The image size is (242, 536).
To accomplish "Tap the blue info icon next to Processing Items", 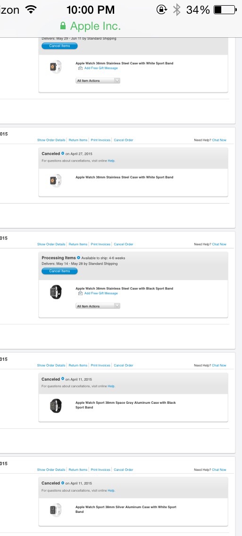I will pos(78,258).
